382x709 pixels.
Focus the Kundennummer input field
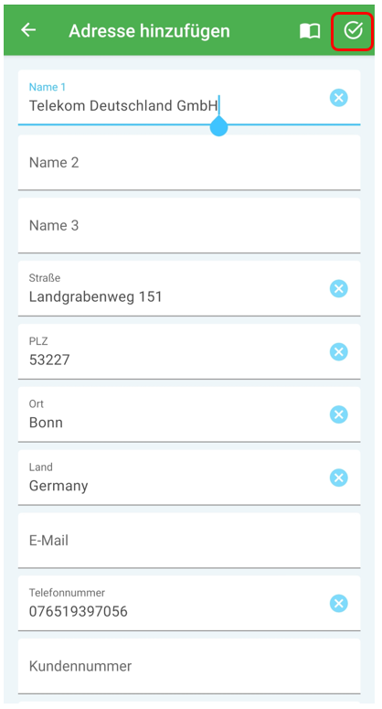[189, 666]
